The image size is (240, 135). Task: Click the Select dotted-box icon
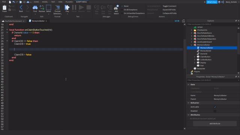tap(48, 7)
